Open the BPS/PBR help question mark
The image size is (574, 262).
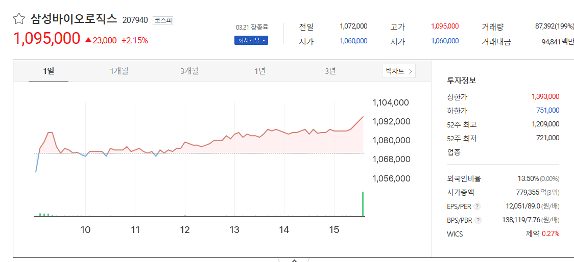tap(477, 220)
